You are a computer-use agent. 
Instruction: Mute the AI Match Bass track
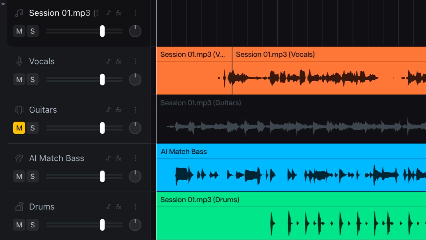[x=19, y=176]
